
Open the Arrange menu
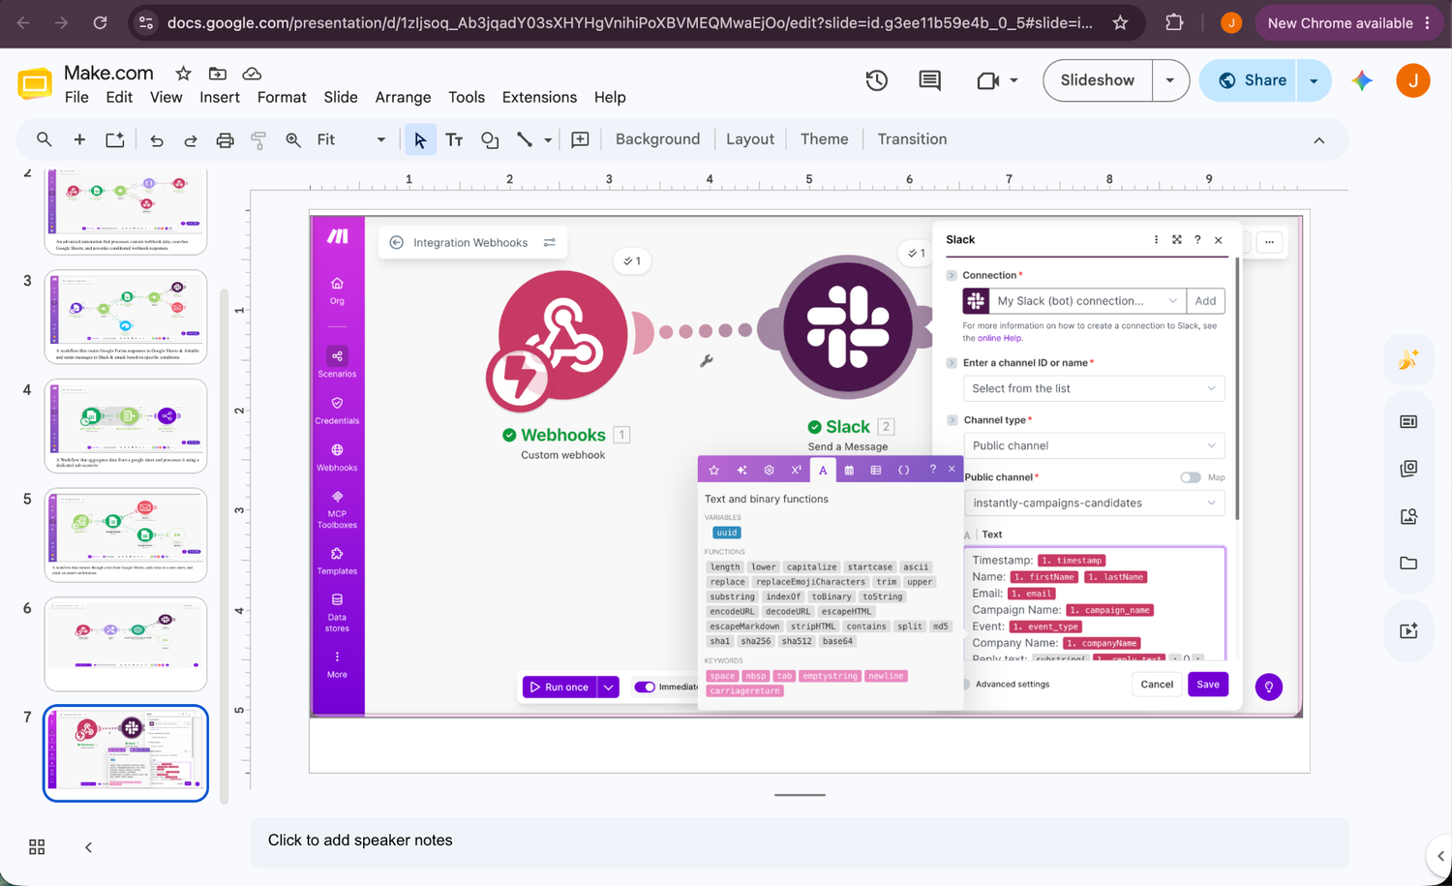(403, 97)
